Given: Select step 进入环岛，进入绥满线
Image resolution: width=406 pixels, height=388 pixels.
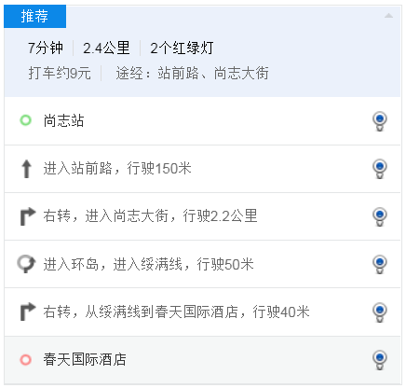Looking at the screenshot, I should point(202,264).
